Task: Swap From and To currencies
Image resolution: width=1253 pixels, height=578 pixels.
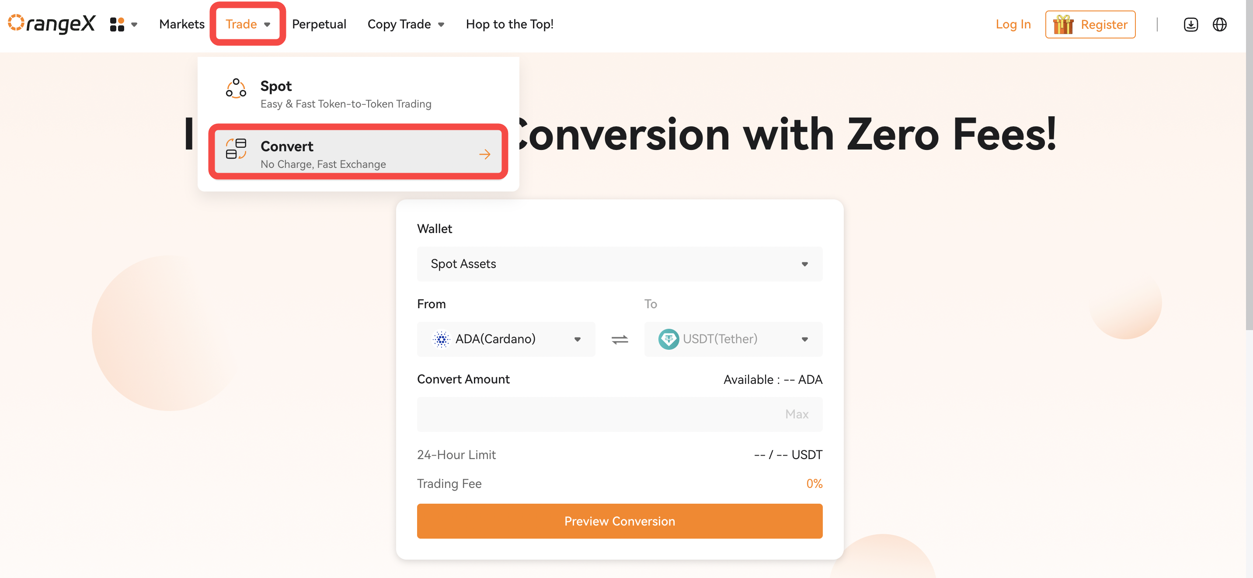Action: point(620,339)
